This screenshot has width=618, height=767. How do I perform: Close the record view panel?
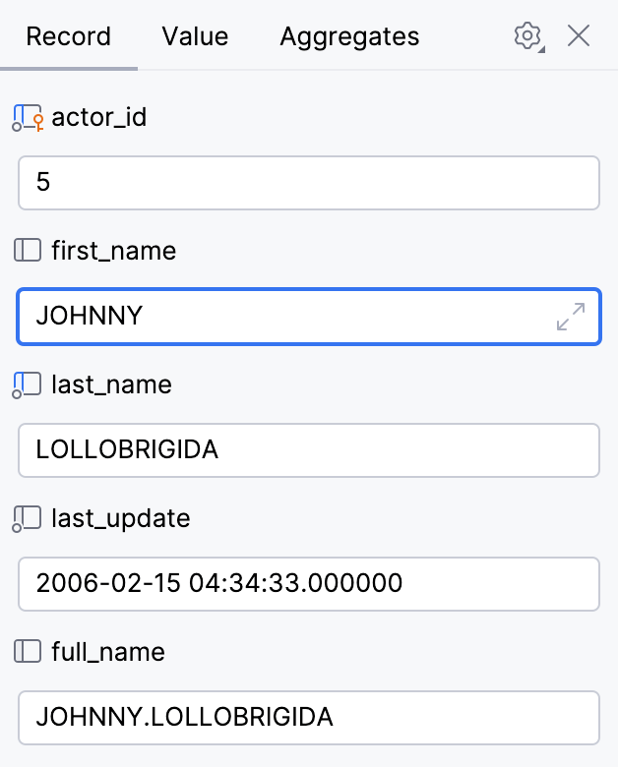579,36
